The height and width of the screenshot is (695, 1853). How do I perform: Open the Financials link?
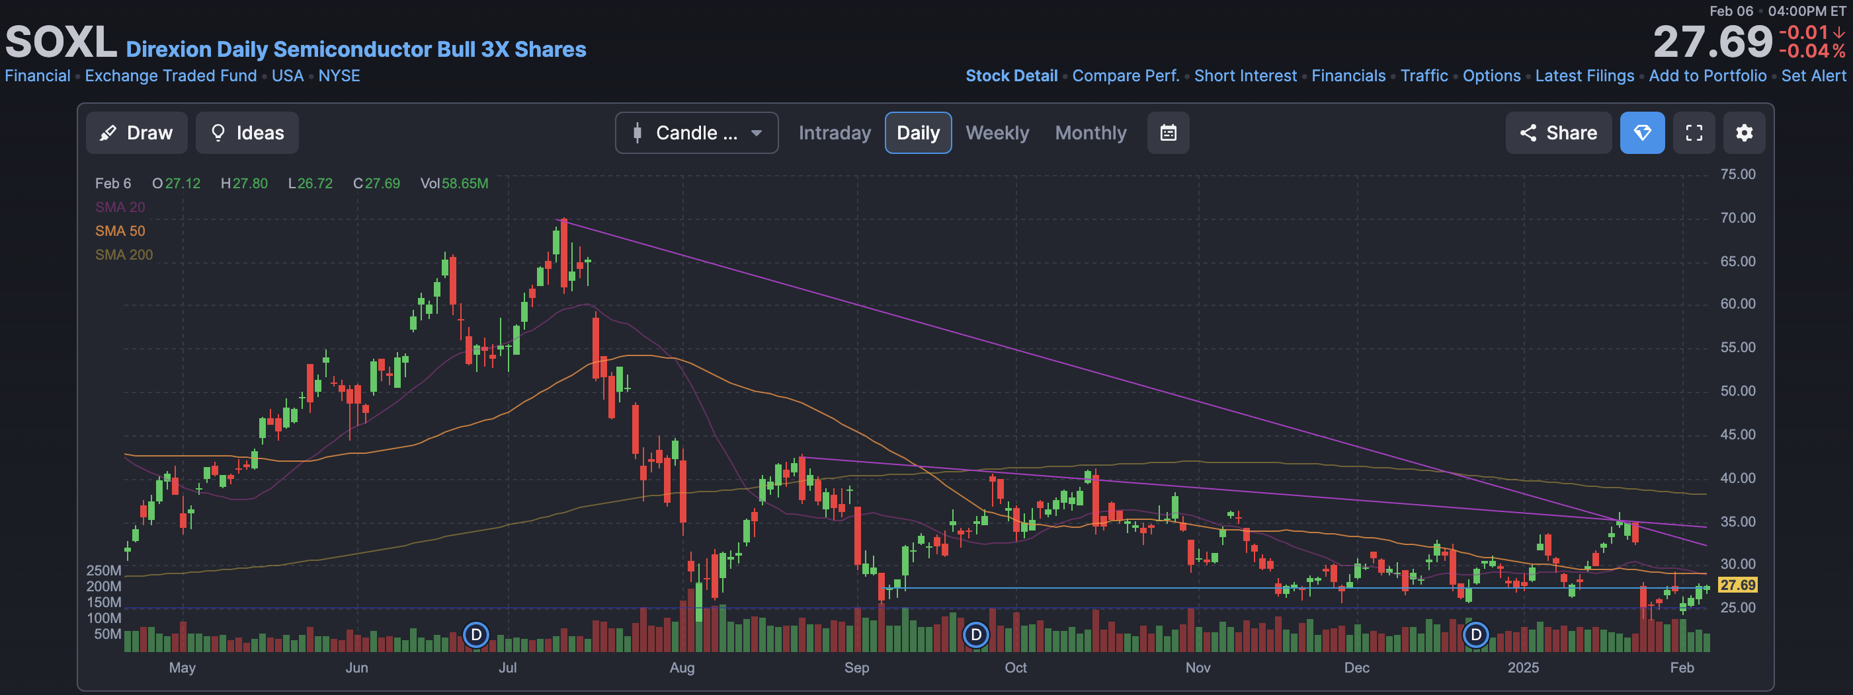1348,75
